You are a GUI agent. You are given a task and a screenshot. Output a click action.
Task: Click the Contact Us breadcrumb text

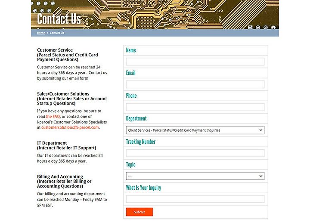click(x=57, y=33)
